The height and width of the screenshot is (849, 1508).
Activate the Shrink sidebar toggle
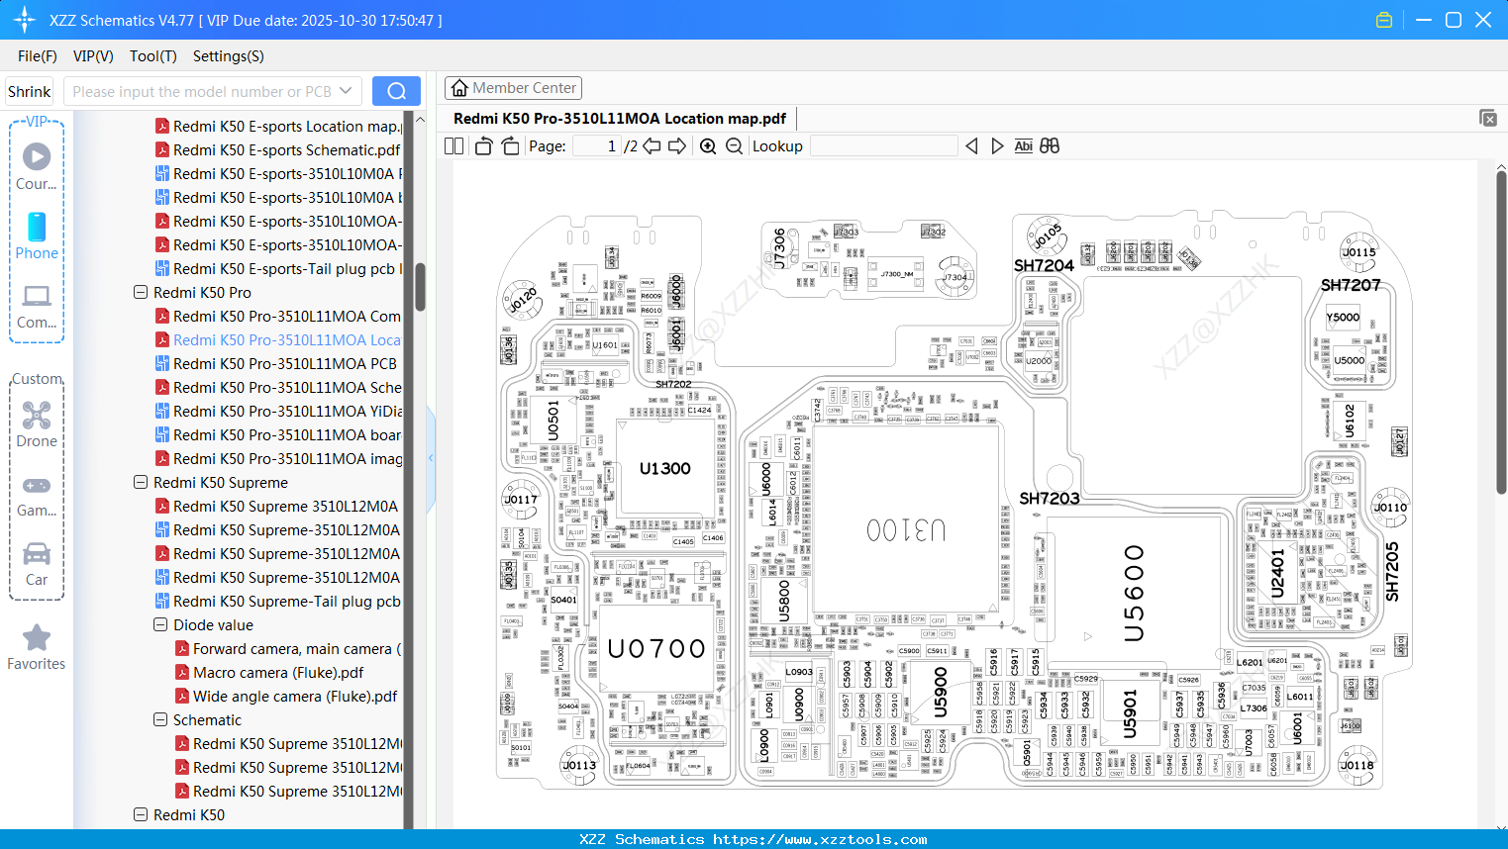29,90
